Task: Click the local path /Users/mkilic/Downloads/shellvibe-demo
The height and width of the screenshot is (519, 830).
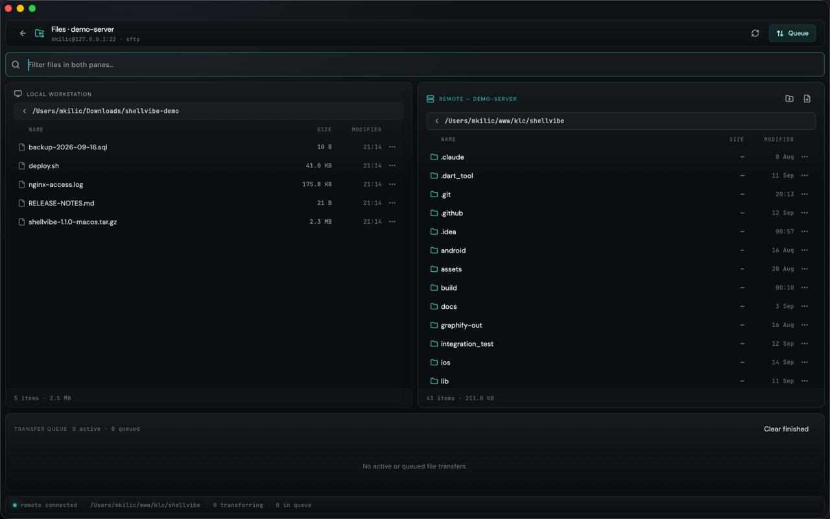Action: (x=106, y=111)
